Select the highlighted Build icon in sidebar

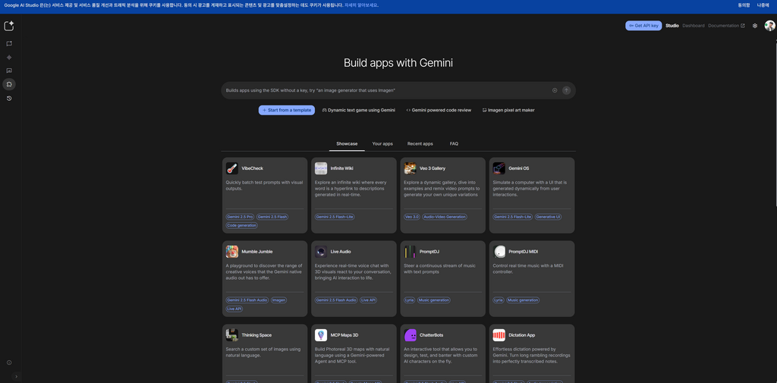9,84
